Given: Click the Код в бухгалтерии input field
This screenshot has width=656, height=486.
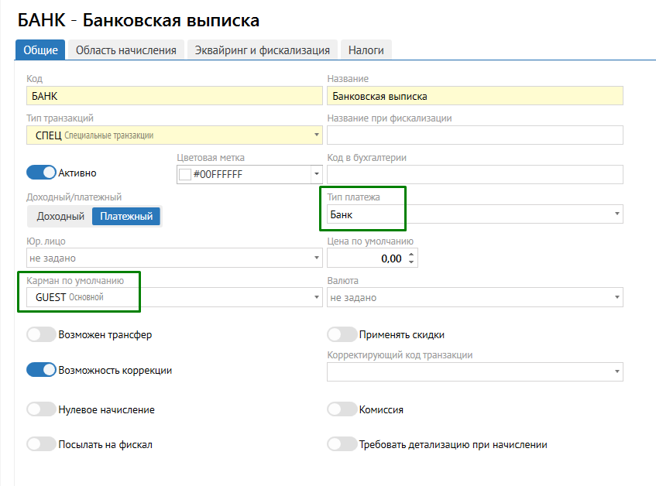Looking at the screenshot, I should coord(475,175).
